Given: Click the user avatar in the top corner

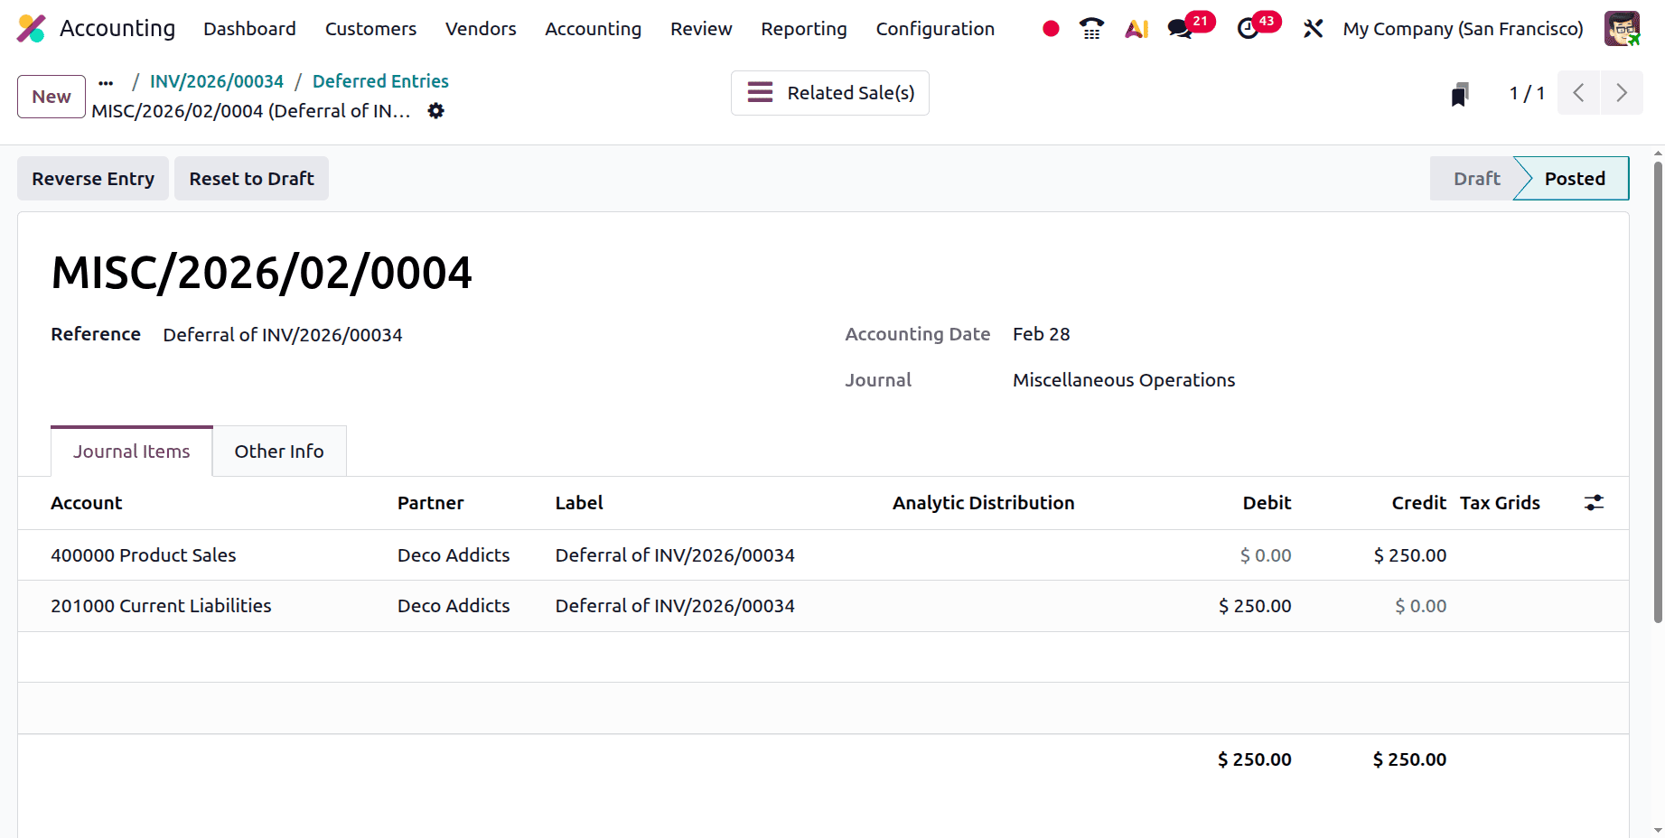Looking at the screenshot, I should point(1622,28).
